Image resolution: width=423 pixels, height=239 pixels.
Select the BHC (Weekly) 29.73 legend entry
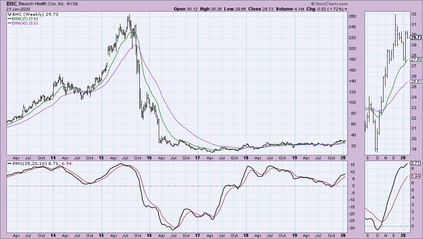[x=32, y=14]
